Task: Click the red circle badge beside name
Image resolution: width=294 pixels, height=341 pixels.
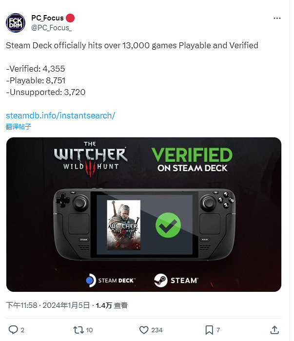Action: pyautogui.click(x=70, y=18)
